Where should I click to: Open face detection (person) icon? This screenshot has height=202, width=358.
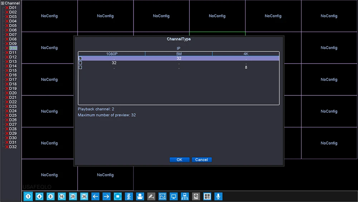tap(140, 196)
